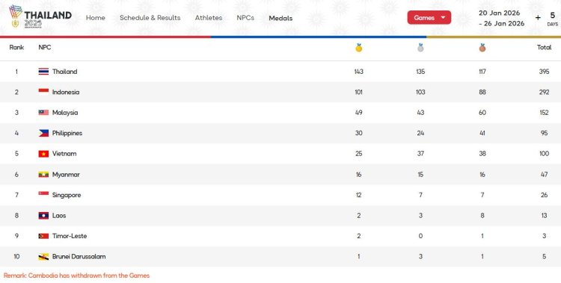Open Singapore NPC link
This screenshot has height=283, width=561.
tap(67, 195)
